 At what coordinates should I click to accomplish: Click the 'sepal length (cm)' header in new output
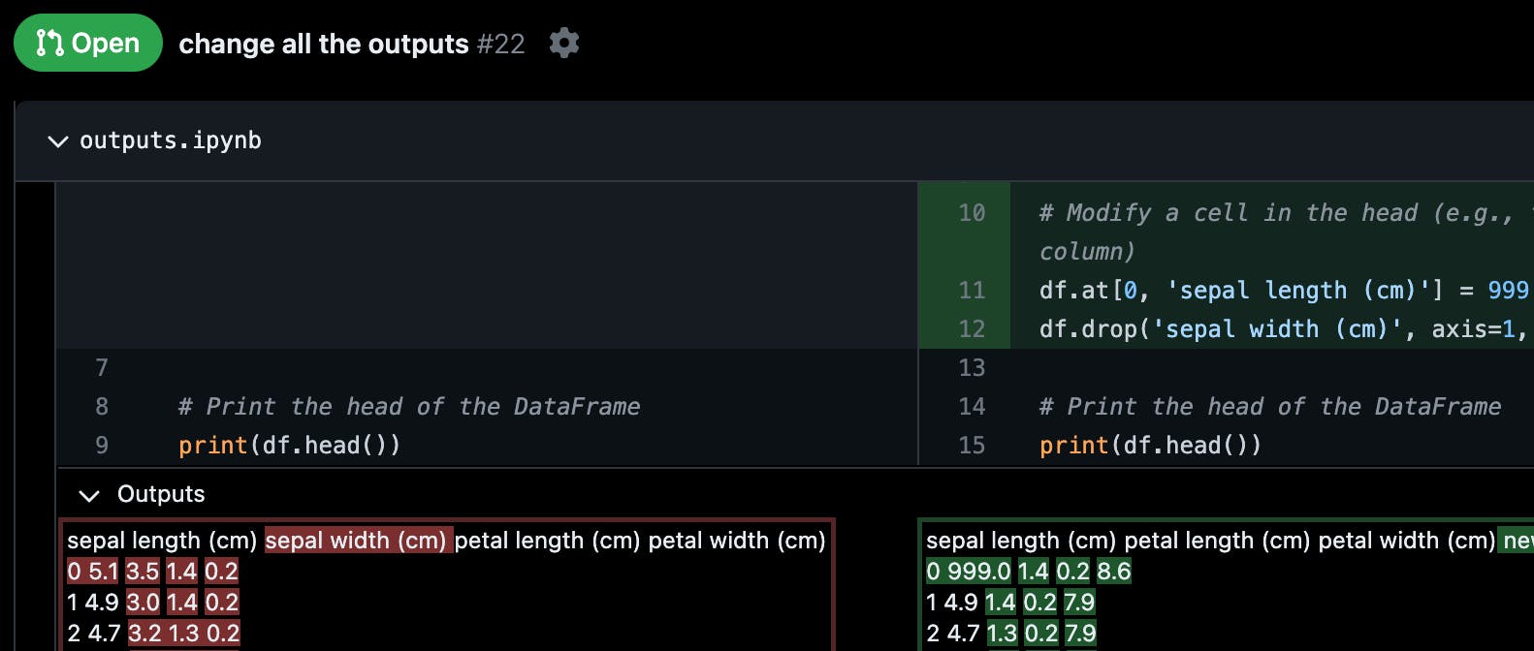coord(1021,541)
